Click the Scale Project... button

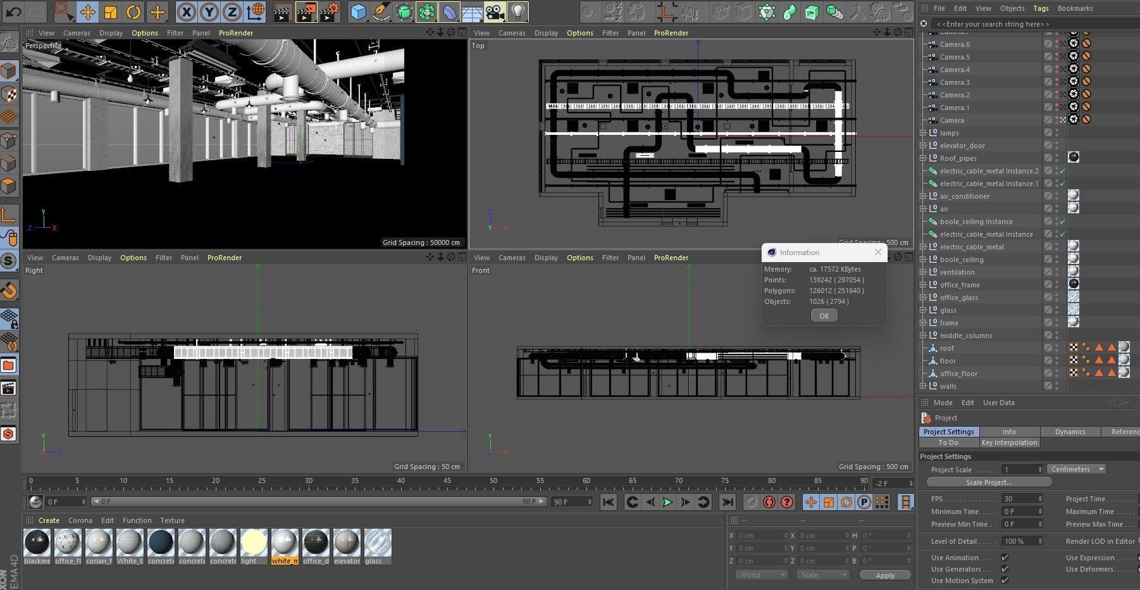tap(989, 482)
